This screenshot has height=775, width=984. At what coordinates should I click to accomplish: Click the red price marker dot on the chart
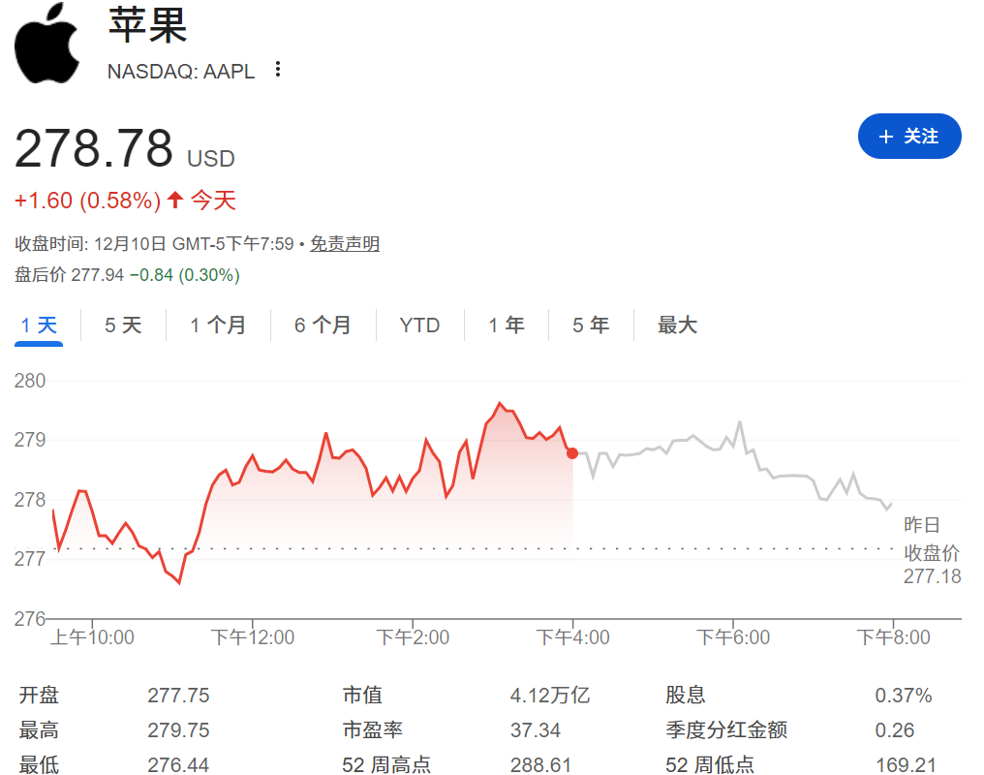pyautogui.click(x=571, y=451)
